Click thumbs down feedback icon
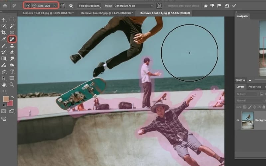Screen dimensions: 266x166 (212, 6)
